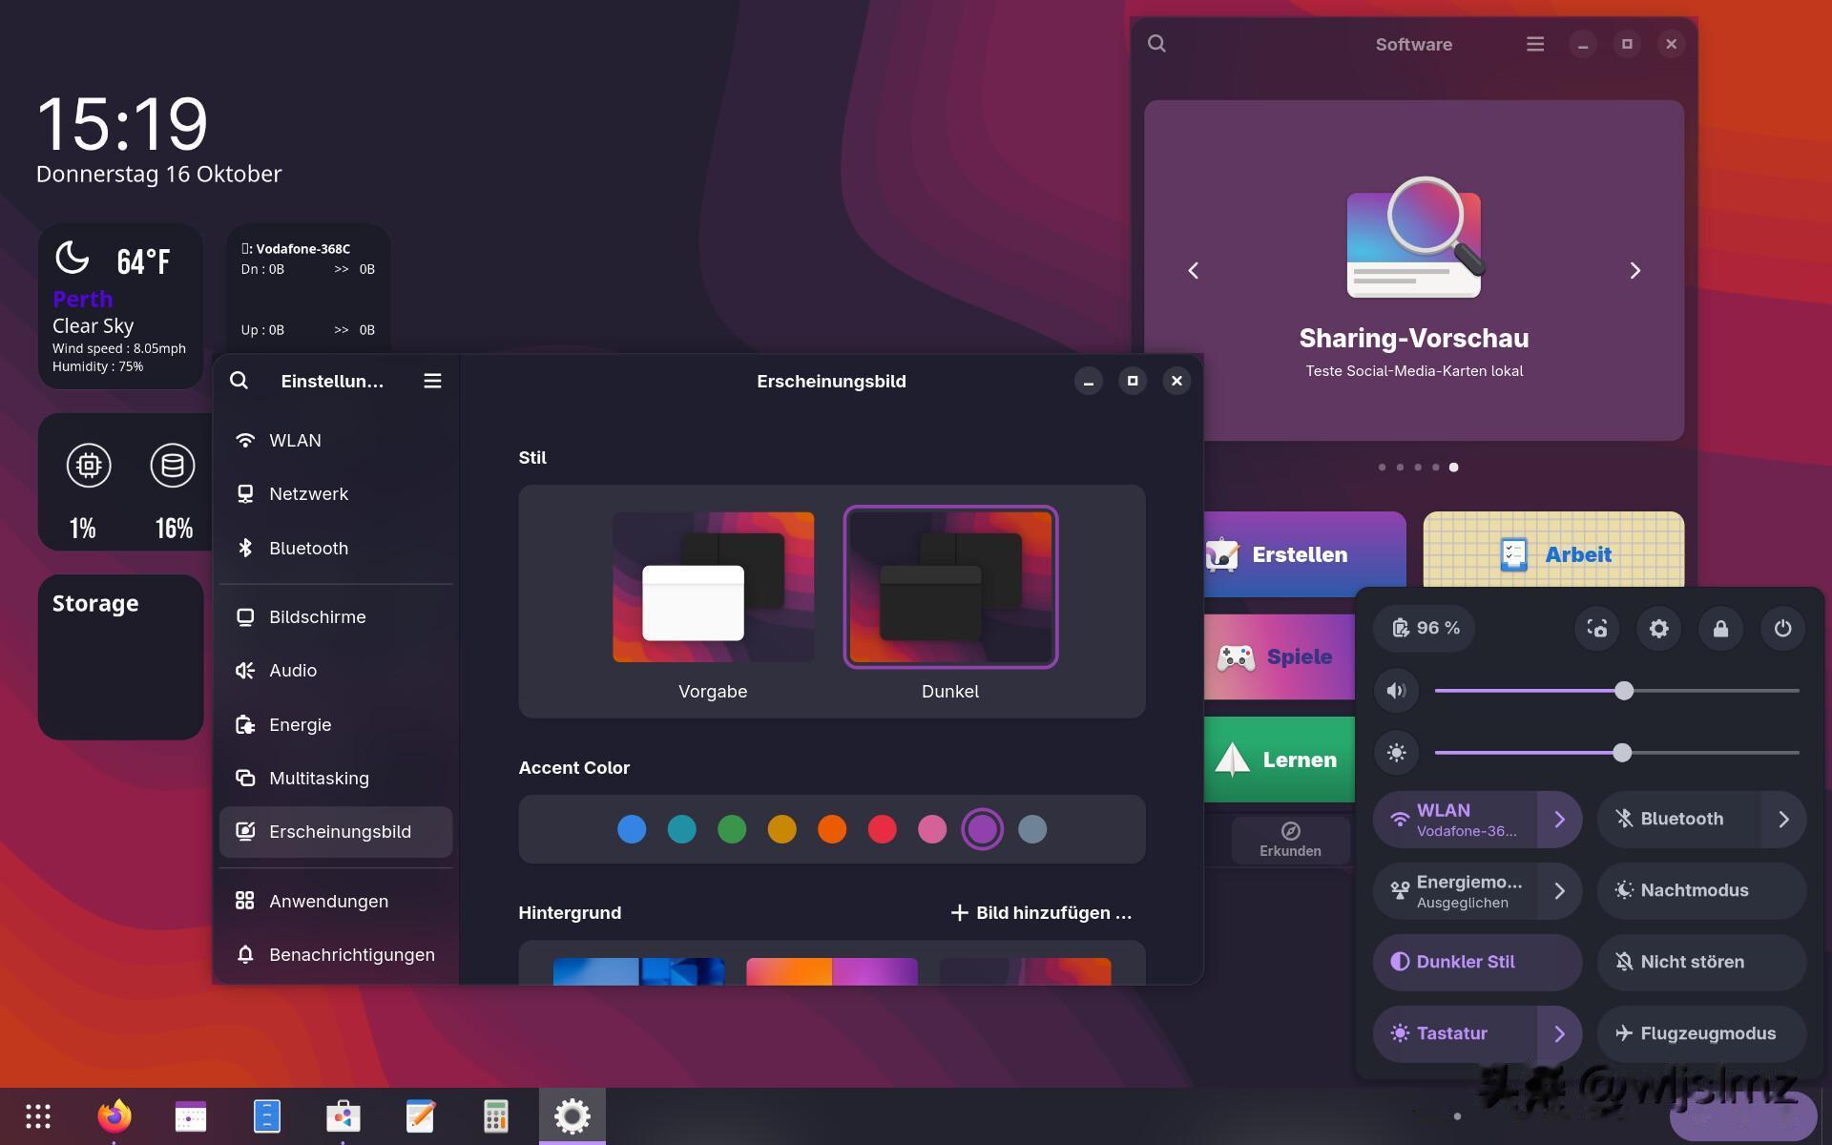Screen dimensions: 1832x1145
Task: Click the power button icon
Action: coord(1782,628)
